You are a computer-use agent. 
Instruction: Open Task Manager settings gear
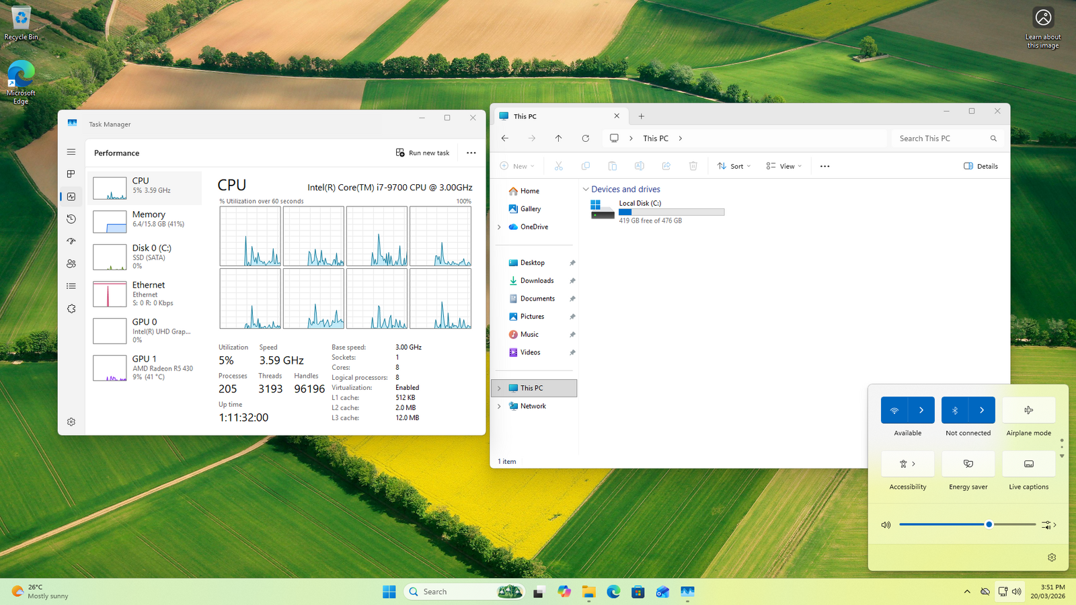coord(71,422)
